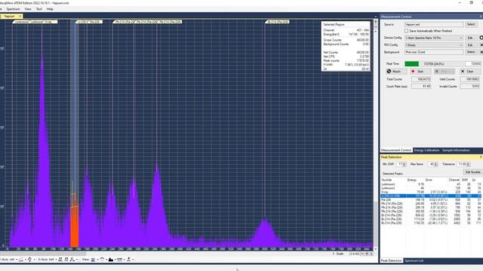Open dropdown arrow next to filled mountain icon
This screenshot has width=483, height=271.
(x=115, y=260)
